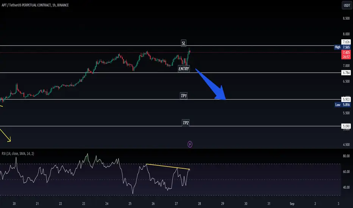Select the ENTRY label on the chart
Image resolution: width=353 pixels, height=208 pixels.
pyautogui.click(x=184, y=69)
